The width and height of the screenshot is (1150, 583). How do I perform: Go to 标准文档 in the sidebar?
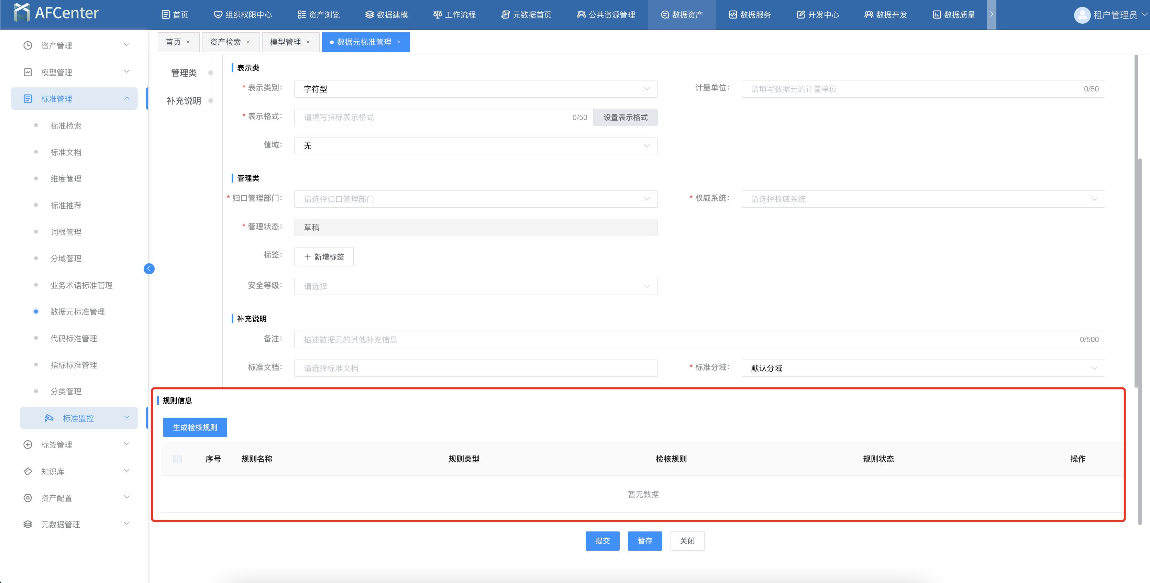(66, 152)
